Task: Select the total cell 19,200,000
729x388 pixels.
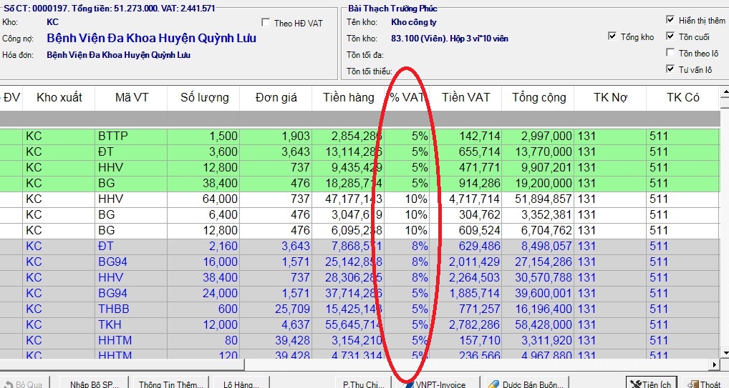Action: (539, 183)
